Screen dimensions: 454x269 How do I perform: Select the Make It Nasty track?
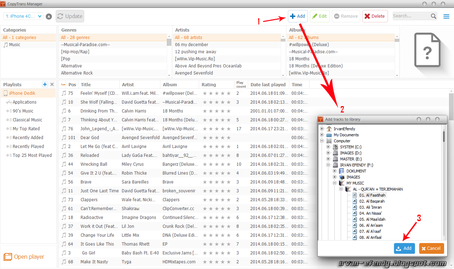point(254,262)
